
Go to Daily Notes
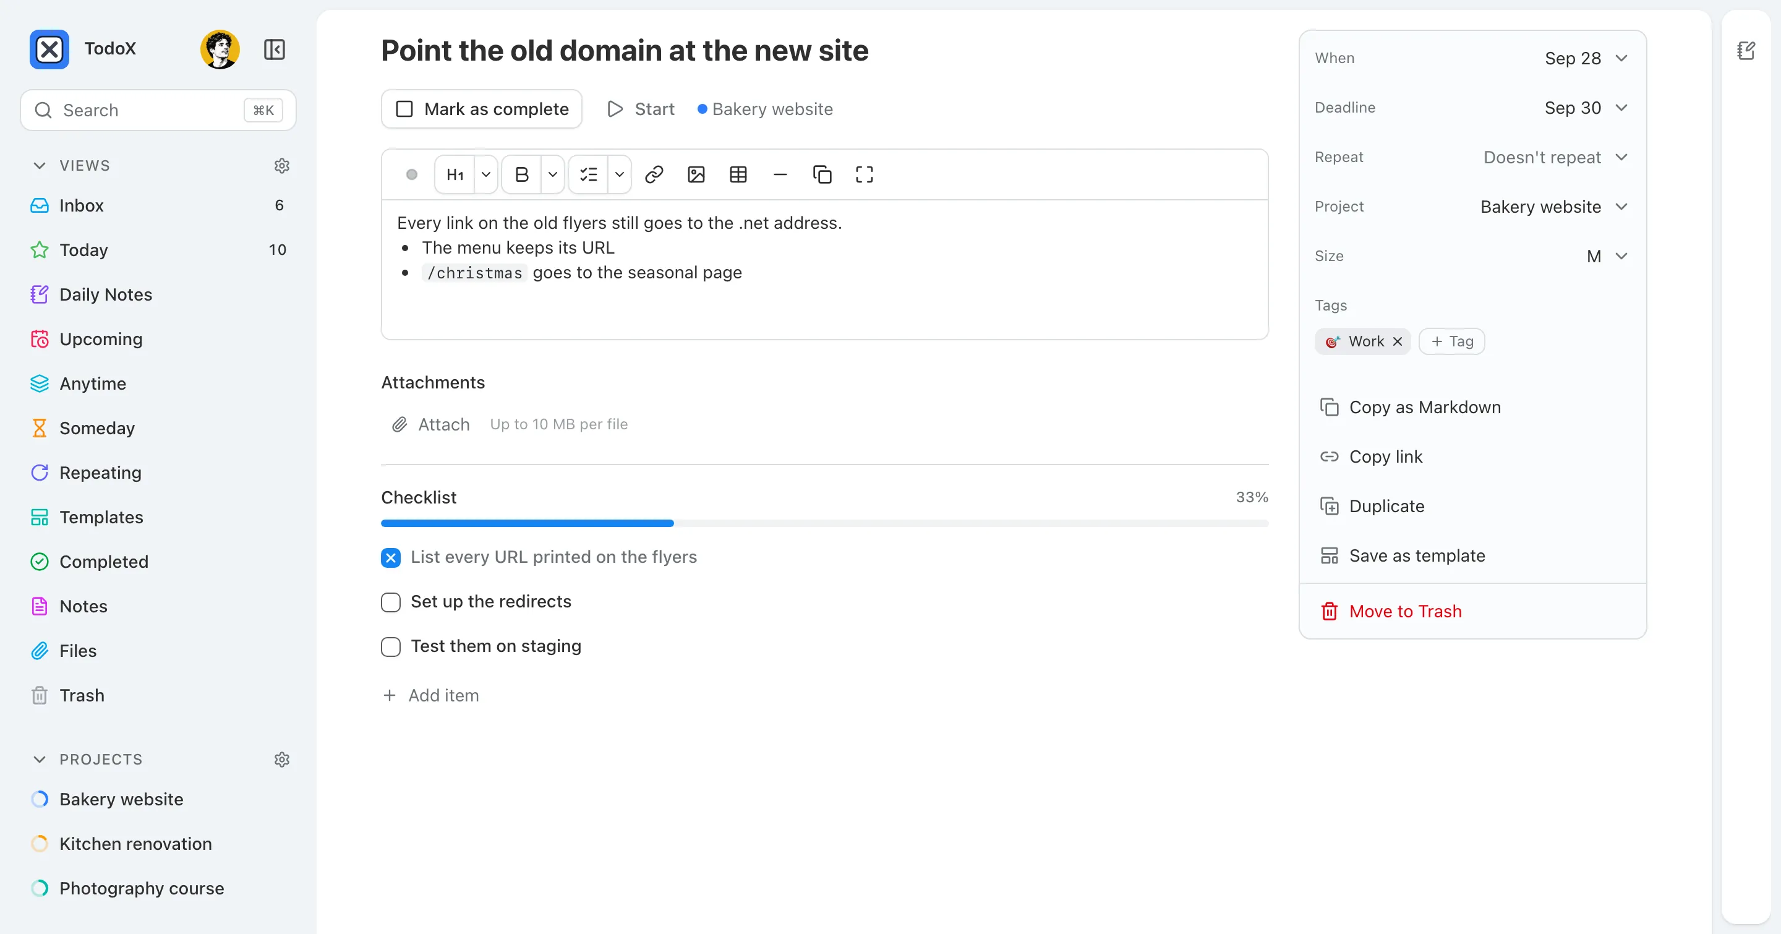point(158,294)
